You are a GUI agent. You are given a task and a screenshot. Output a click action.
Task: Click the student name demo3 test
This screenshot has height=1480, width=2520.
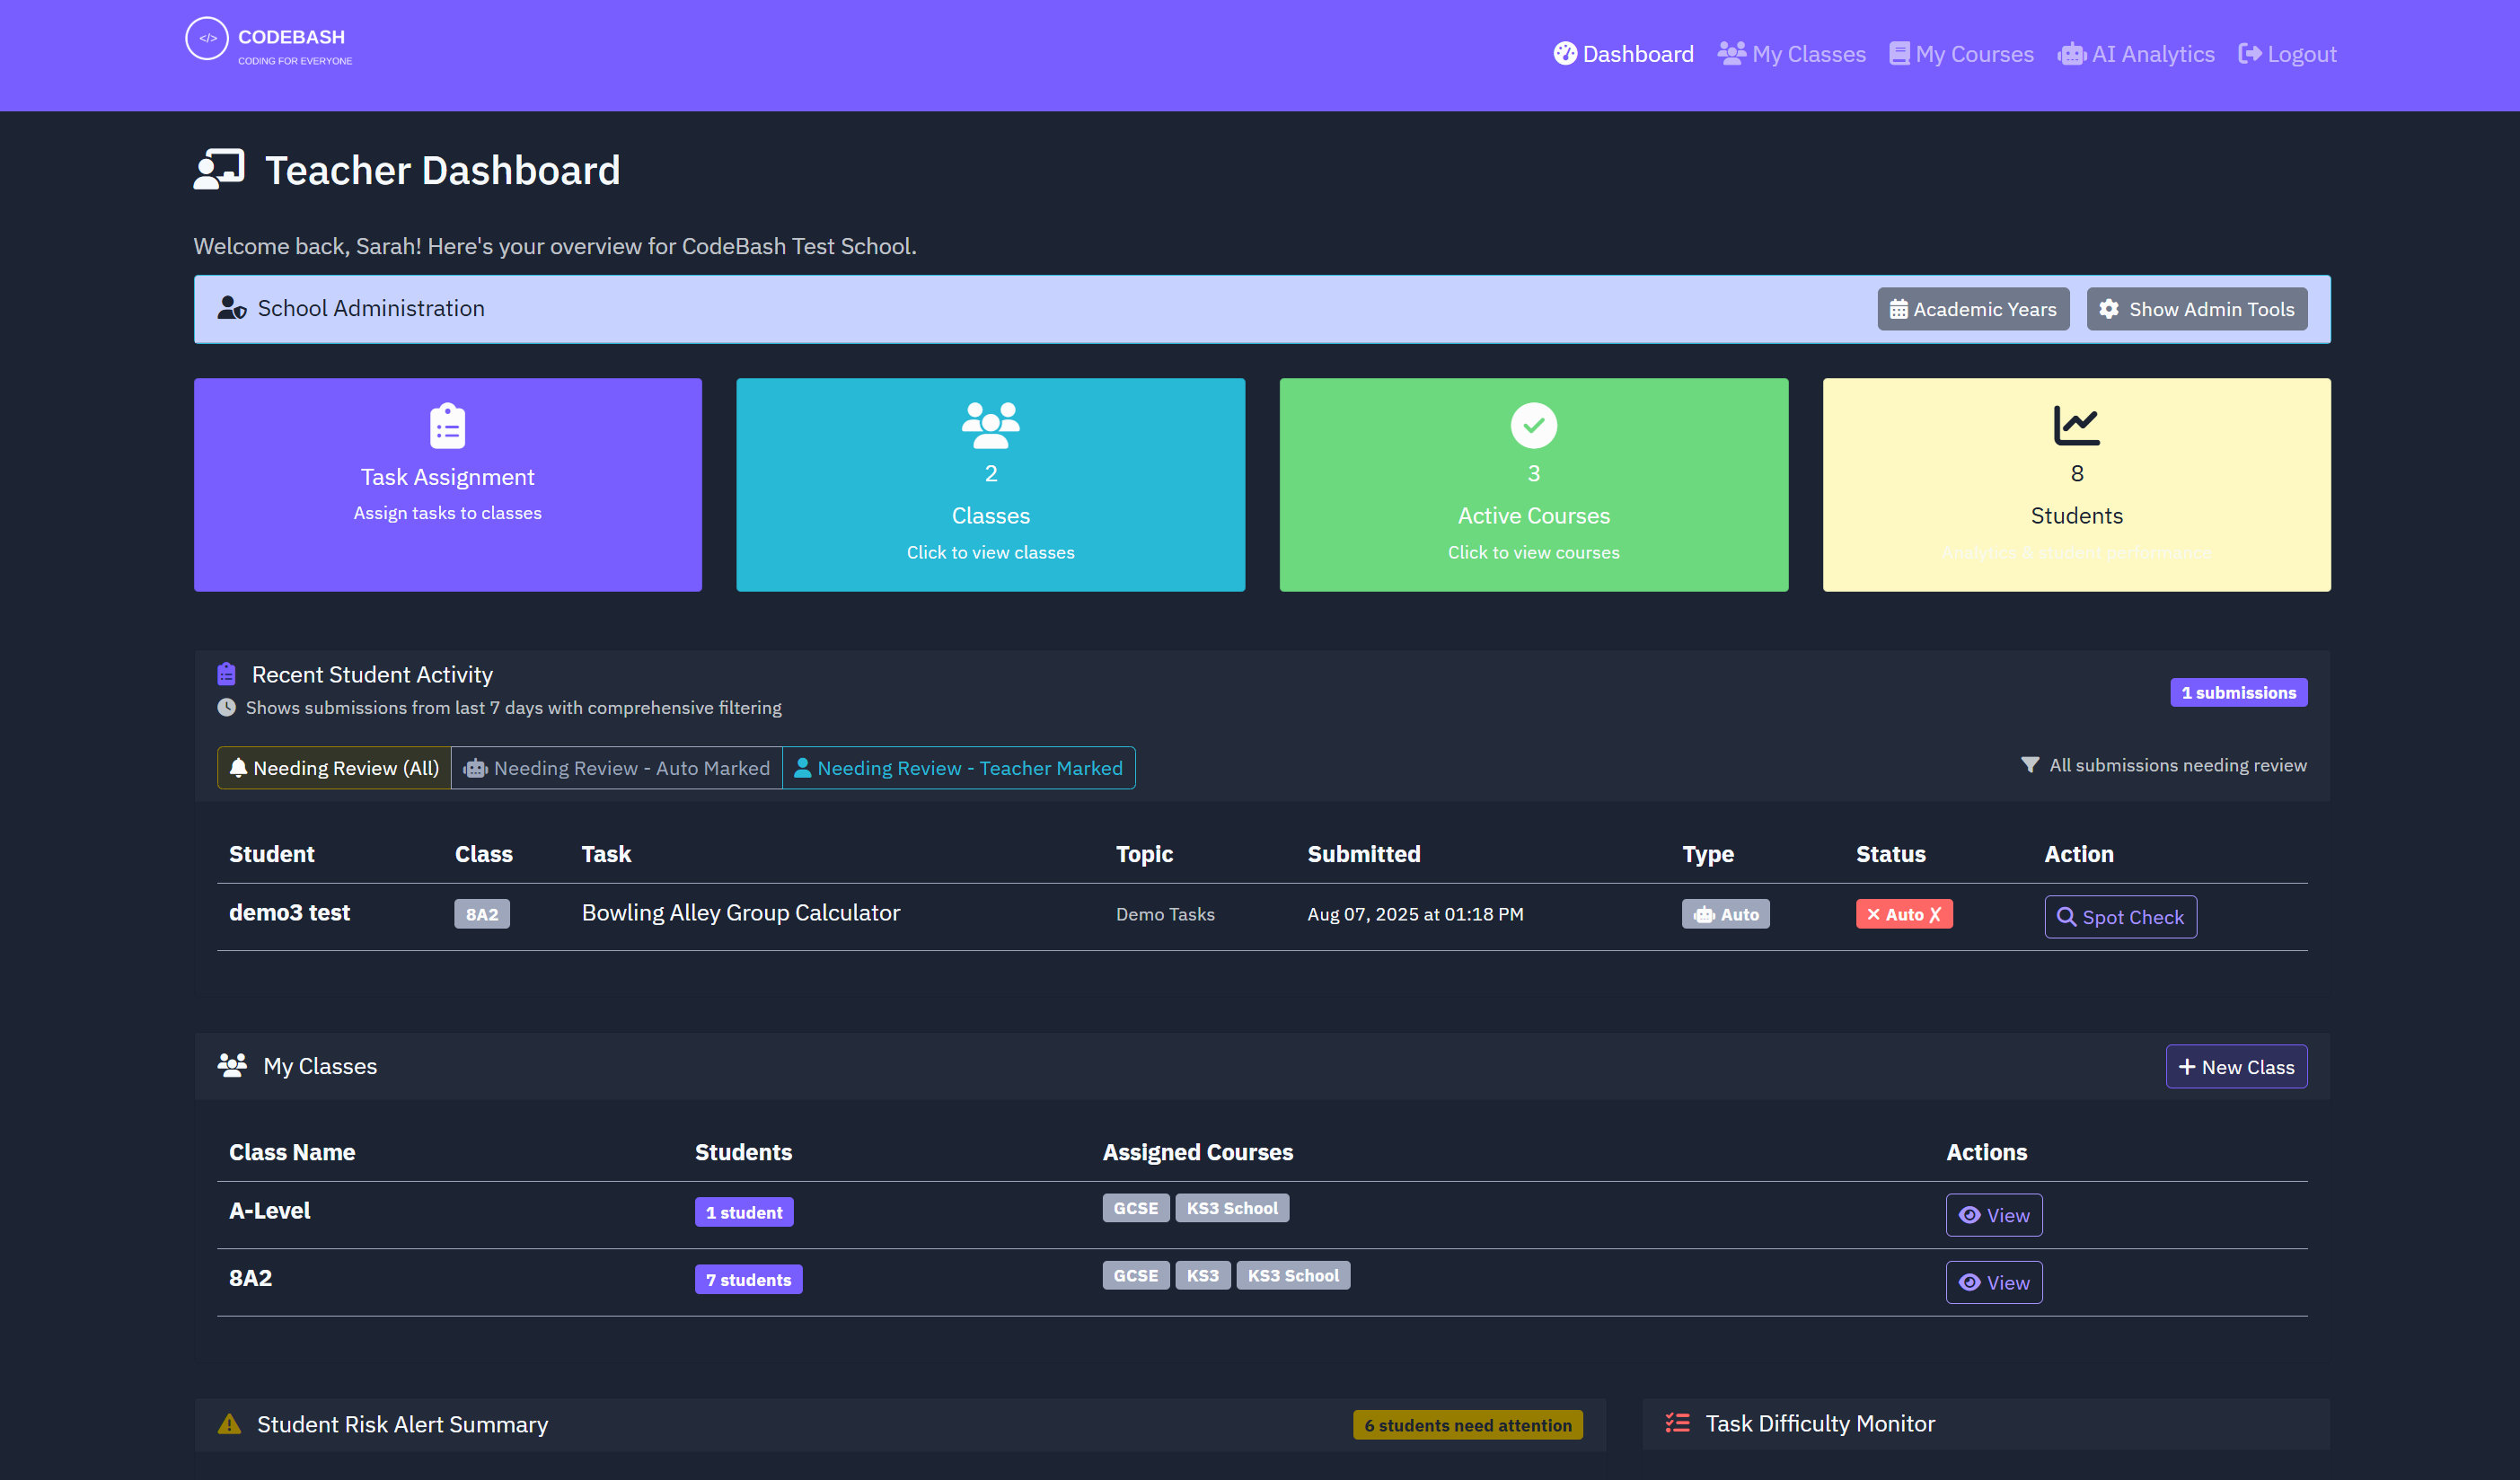tap(290, 913)
